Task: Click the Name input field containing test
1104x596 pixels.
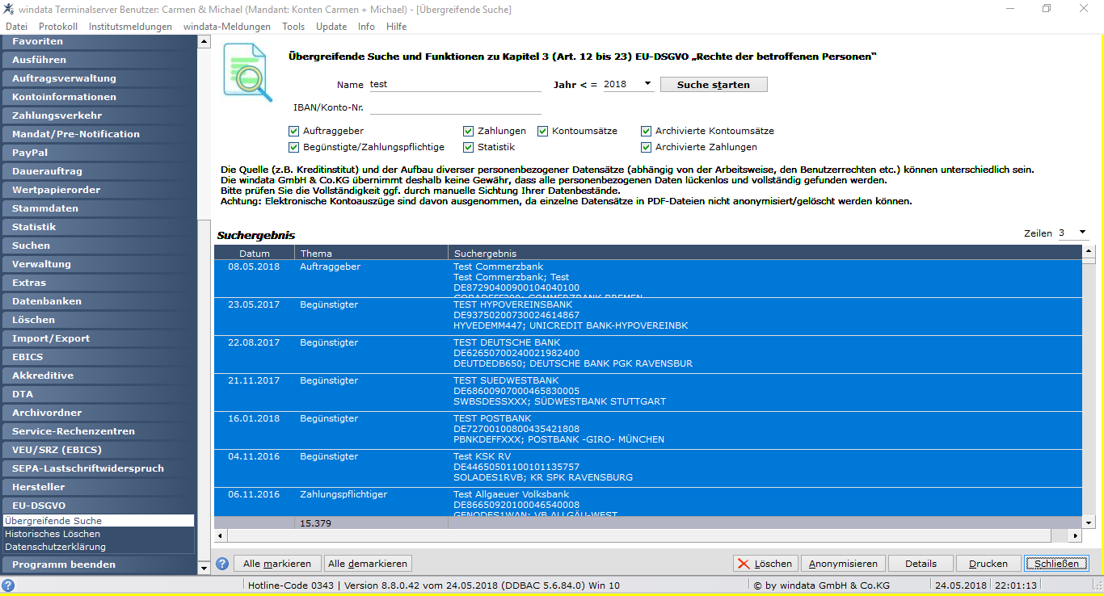Action: coord(455,84)
